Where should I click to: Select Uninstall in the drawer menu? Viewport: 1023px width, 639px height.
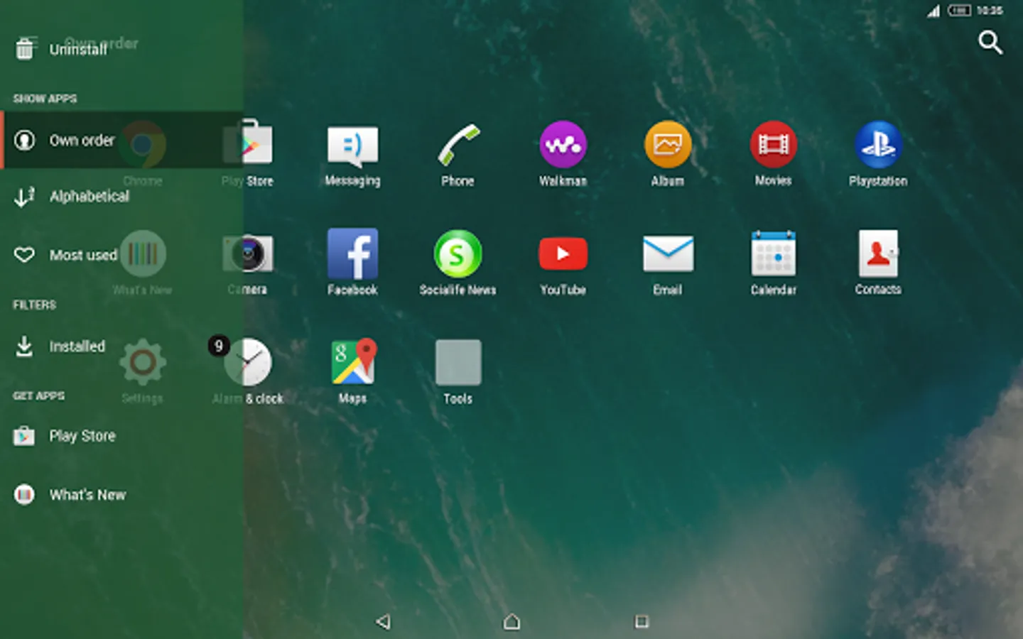tap(121, 48)
